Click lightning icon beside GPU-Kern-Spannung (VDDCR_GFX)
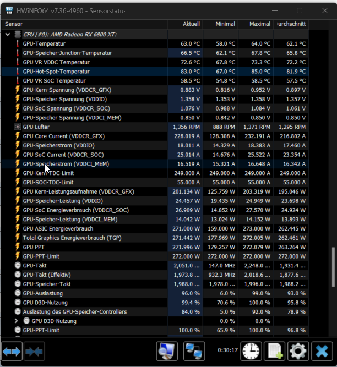337x367 pixels. [x=18, y=90]
